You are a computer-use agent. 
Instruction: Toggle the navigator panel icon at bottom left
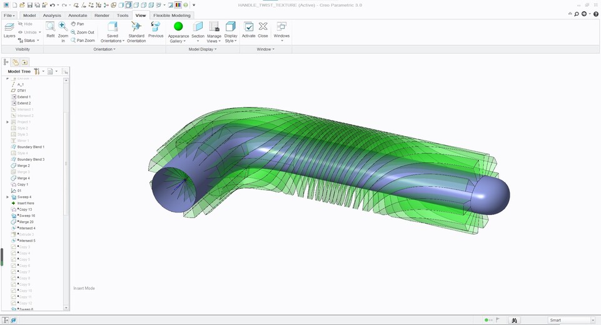coord(6,320)
